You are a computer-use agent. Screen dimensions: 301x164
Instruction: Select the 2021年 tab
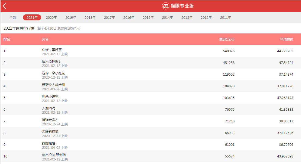pos(32,17)
